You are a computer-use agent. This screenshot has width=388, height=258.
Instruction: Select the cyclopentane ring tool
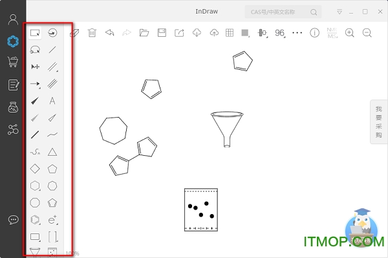tap(52, 169)
